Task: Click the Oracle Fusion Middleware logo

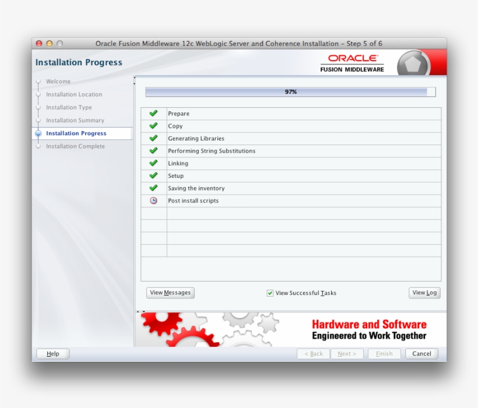Action: (352, 64)
